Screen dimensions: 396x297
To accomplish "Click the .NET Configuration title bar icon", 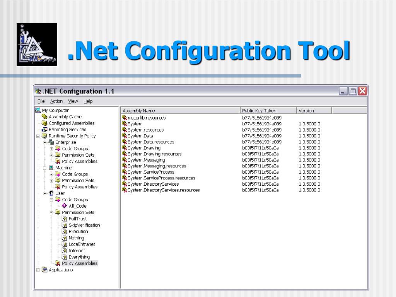I will pyautogui.click(x=38, y=91).
